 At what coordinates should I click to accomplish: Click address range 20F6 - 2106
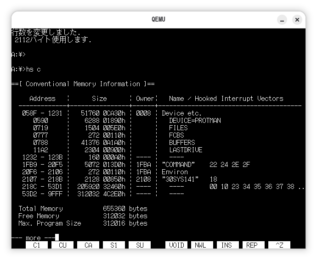42,172
